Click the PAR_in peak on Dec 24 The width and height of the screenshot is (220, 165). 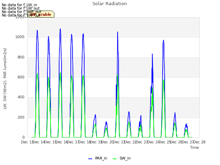click(164, 41)
